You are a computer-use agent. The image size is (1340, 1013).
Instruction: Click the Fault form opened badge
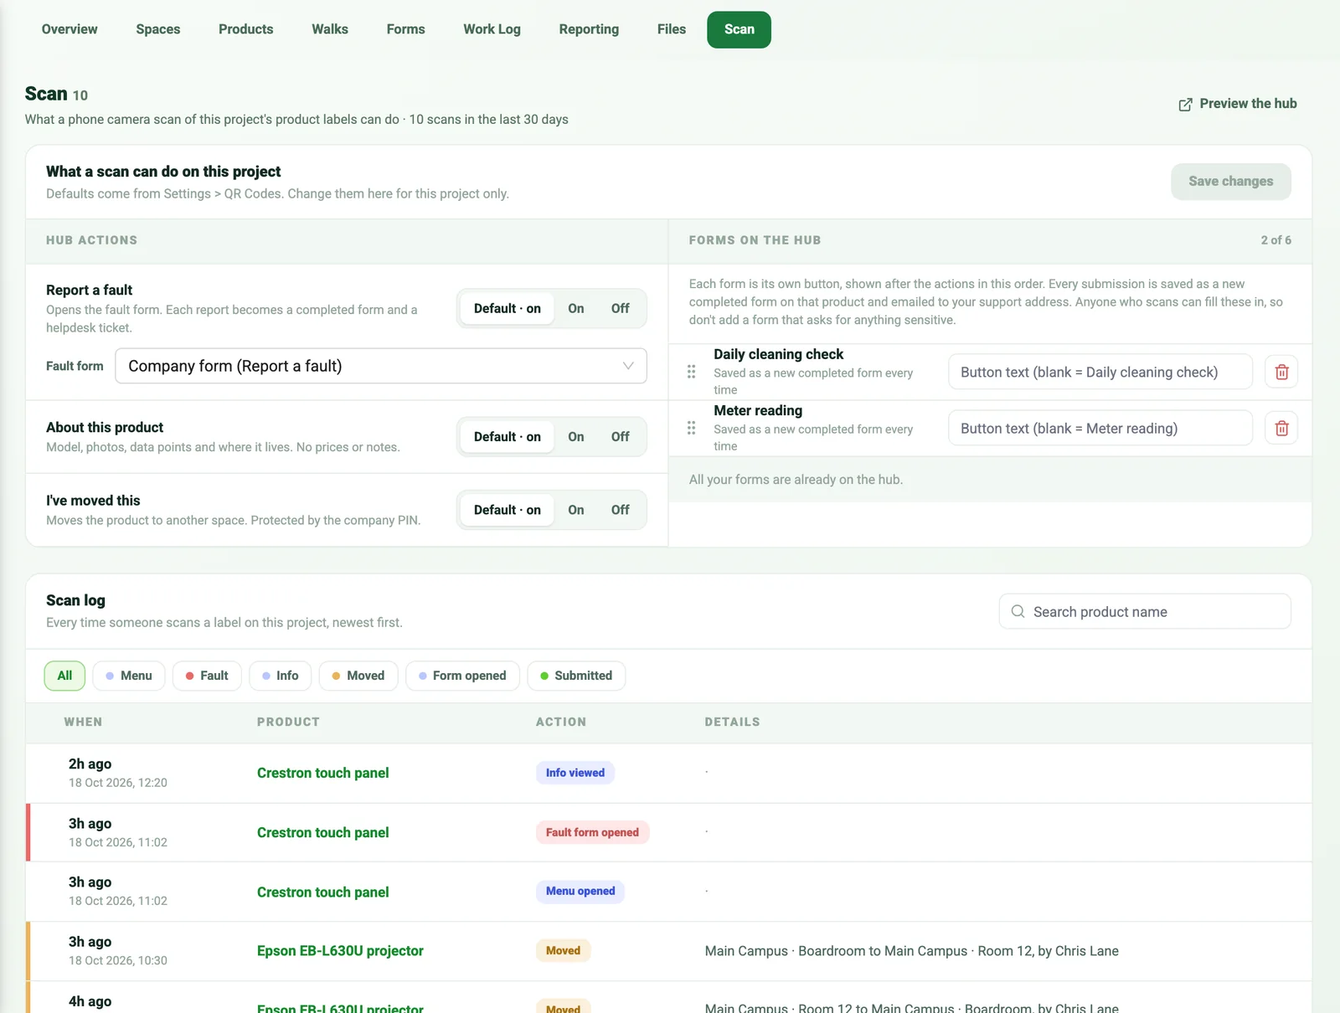coord(592,832)
